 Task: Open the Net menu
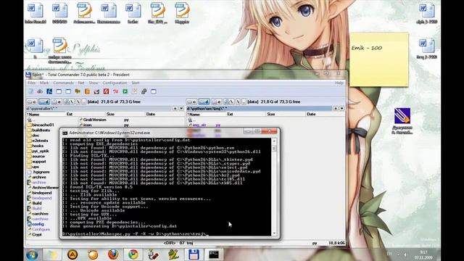coord(81,83)
